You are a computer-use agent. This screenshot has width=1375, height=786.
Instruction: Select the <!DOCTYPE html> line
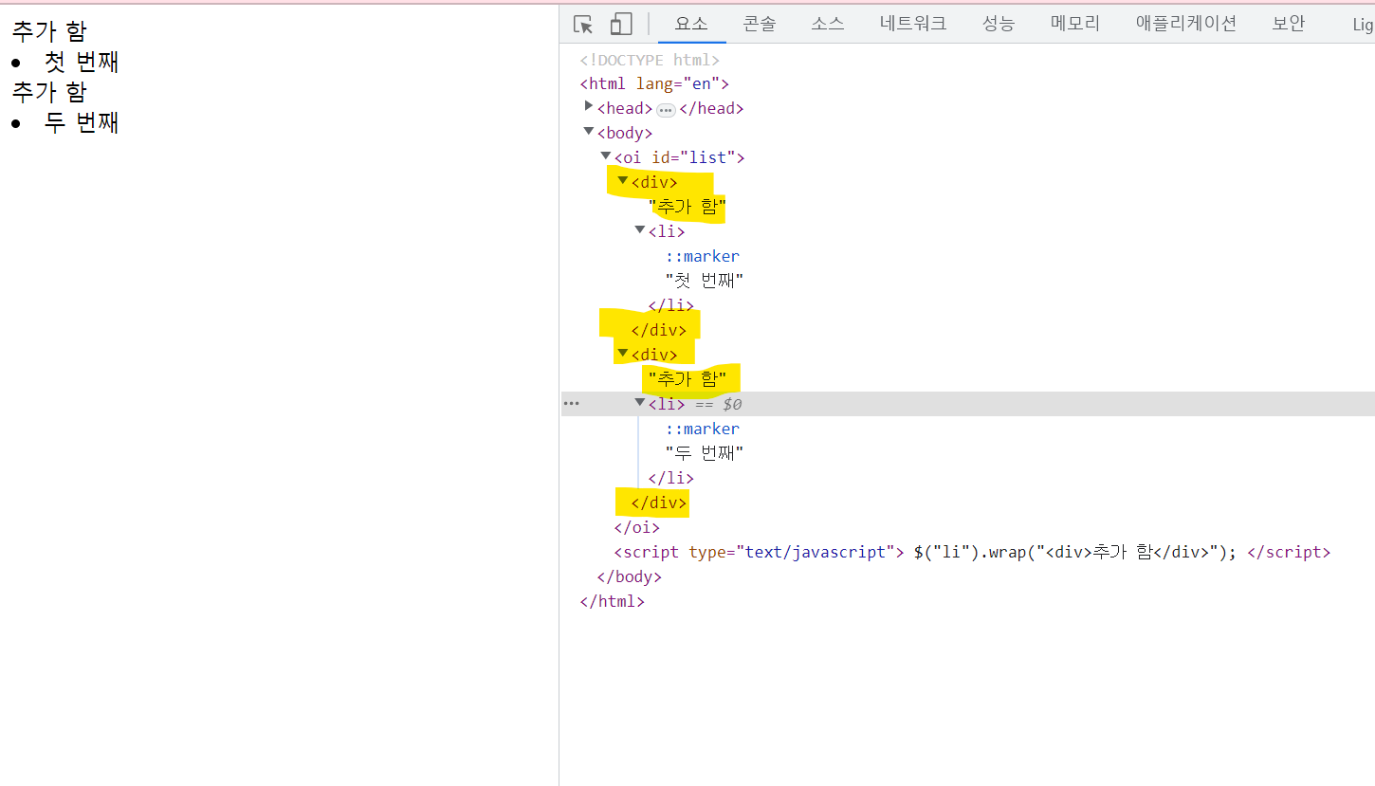pos(650,60)
